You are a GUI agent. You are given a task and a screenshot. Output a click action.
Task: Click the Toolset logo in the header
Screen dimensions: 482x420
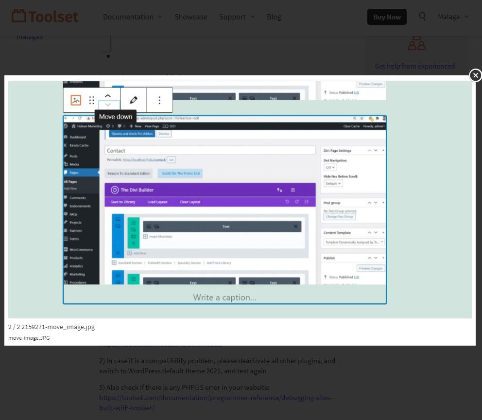[x=45, y=17]
